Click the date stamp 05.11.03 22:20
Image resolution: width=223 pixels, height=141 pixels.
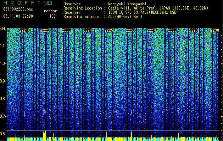click(x=18, y=16)
